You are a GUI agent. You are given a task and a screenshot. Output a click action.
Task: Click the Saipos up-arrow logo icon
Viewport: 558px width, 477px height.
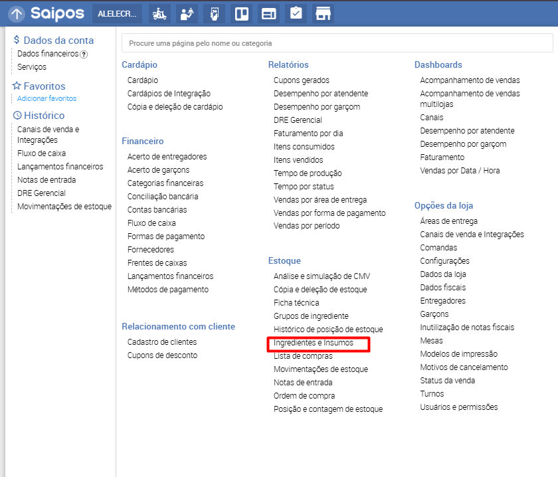pyautogui.click(x=17, y=14)
